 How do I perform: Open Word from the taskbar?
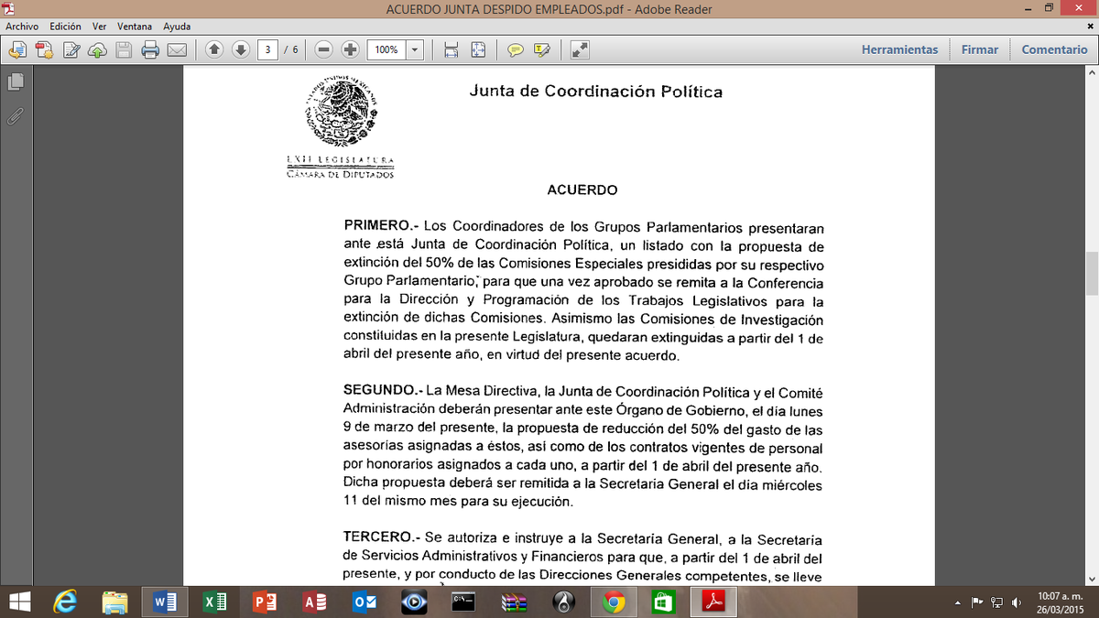166,602
